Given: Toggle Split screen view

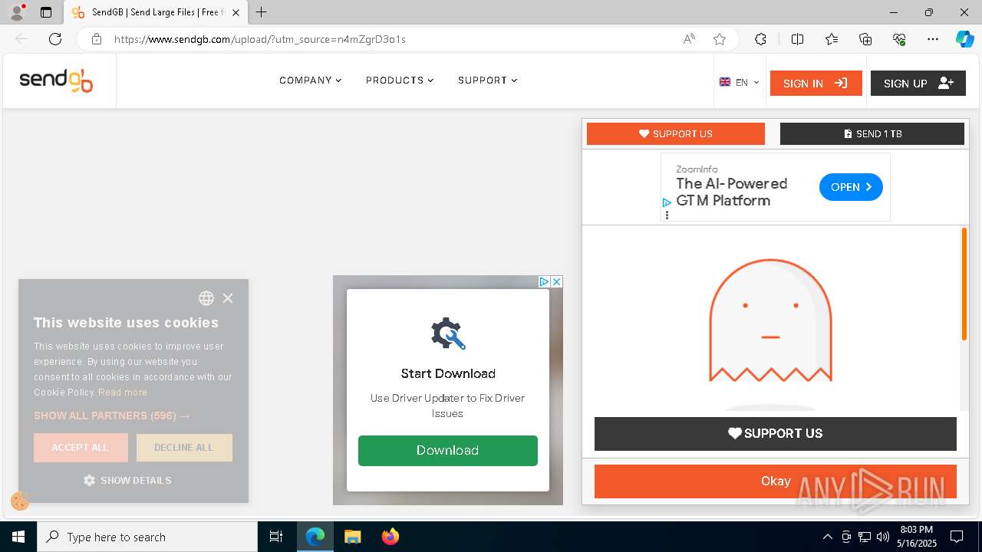Looking at the screenshot, I should coord(797,39).
